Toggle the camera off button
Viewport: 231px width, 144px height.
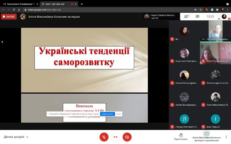[127, 137]
